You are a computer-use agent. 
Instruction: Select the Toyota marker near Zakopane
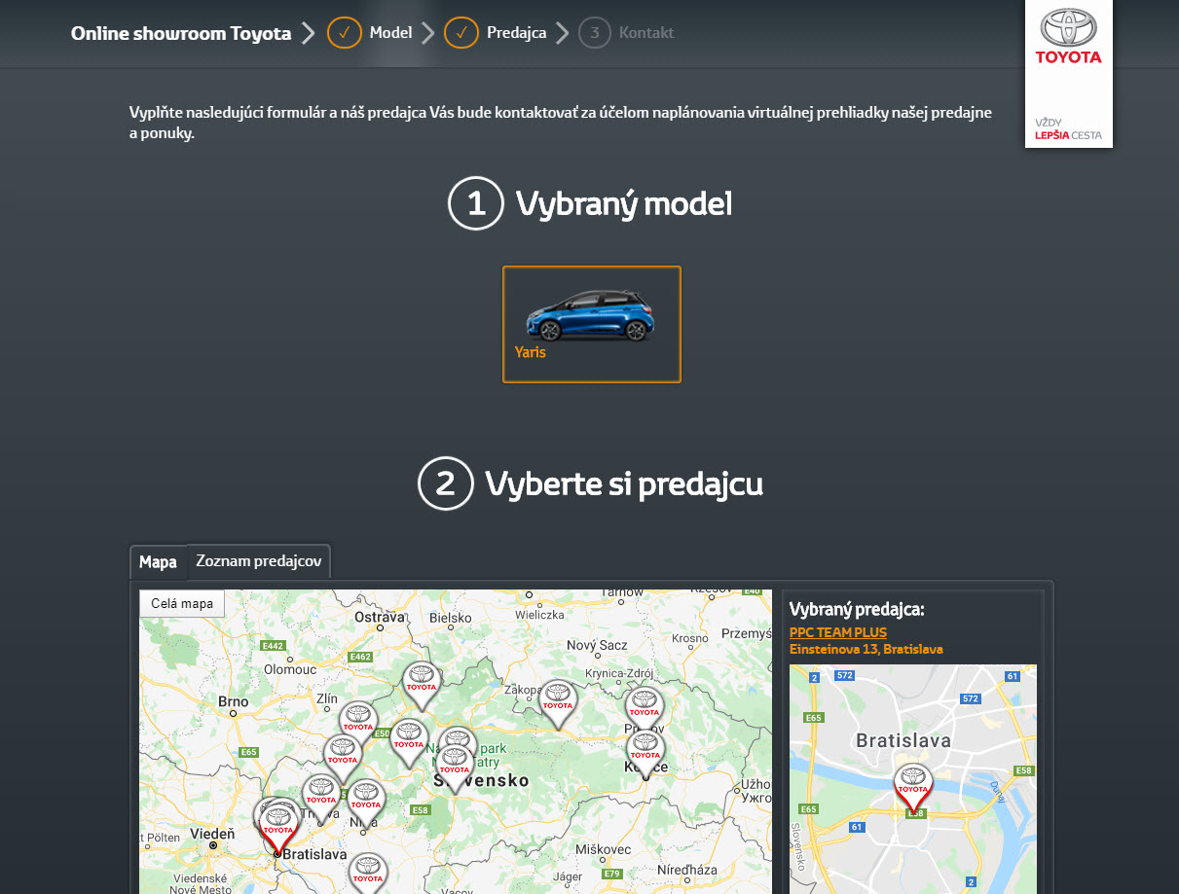point(558,703)
